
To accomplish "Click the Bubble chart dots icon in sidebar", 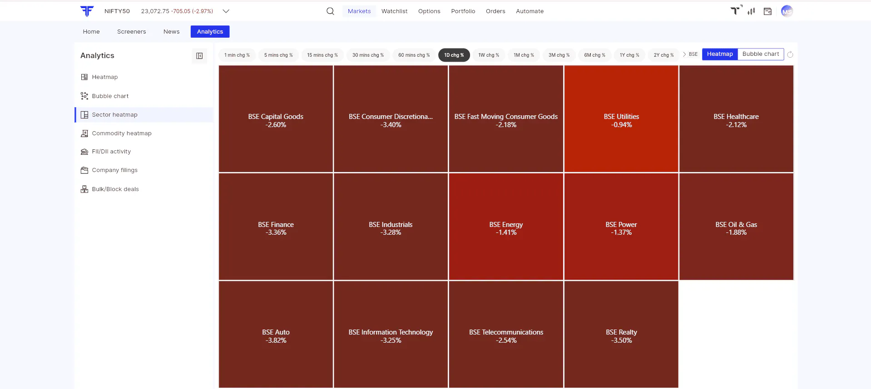I will pos(84,96).
